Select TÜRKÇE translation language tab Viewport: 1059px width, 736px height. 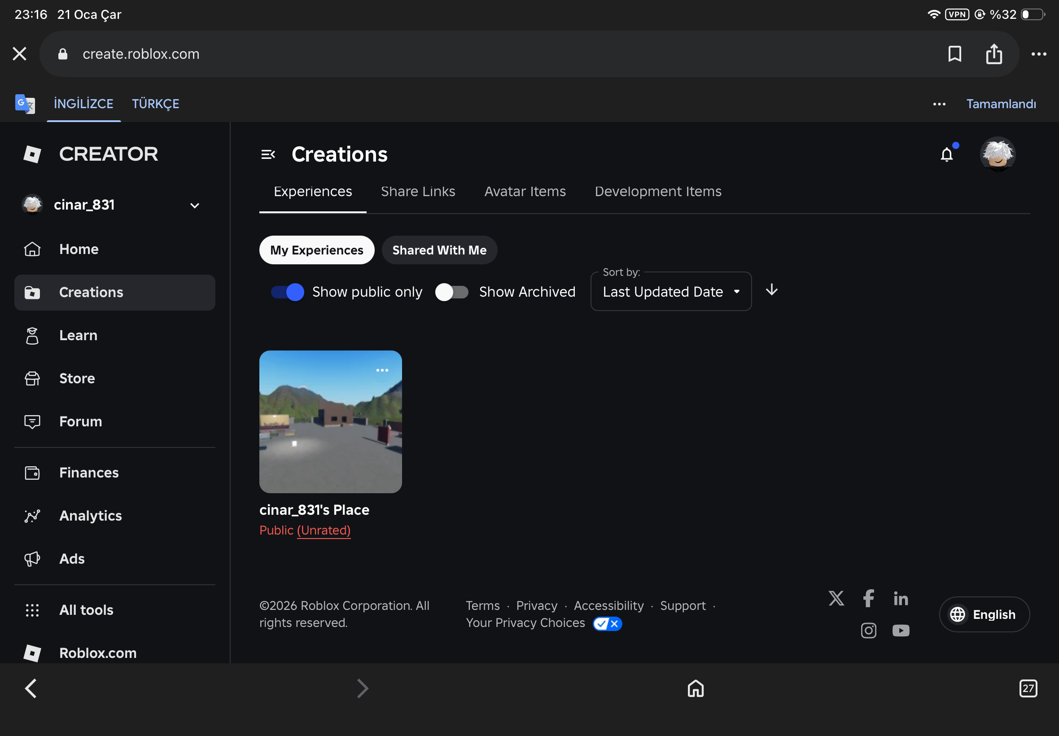point(155,104)
